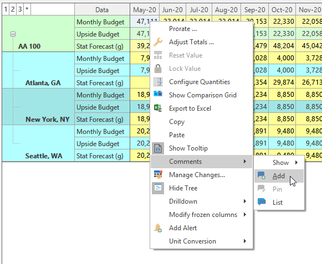This screenshot has width=322, height=264.
Task: Choose List in Comments submenu
Action: pos(279,203)
